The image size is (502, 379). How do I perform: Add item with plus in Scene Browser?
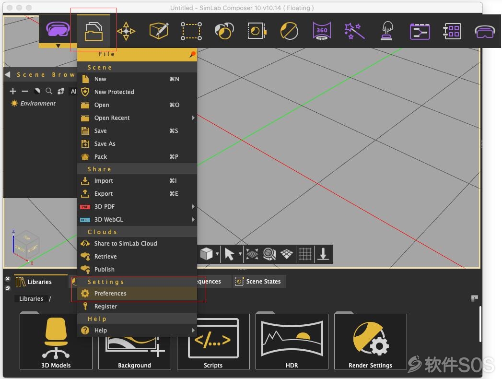13,91
